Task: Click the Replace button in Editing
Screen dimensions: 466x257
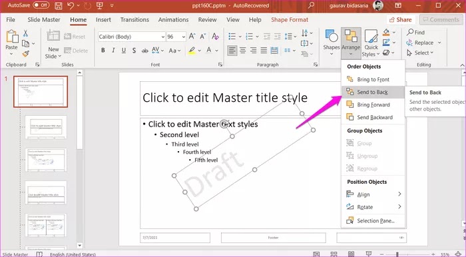Action: [423, 43]
